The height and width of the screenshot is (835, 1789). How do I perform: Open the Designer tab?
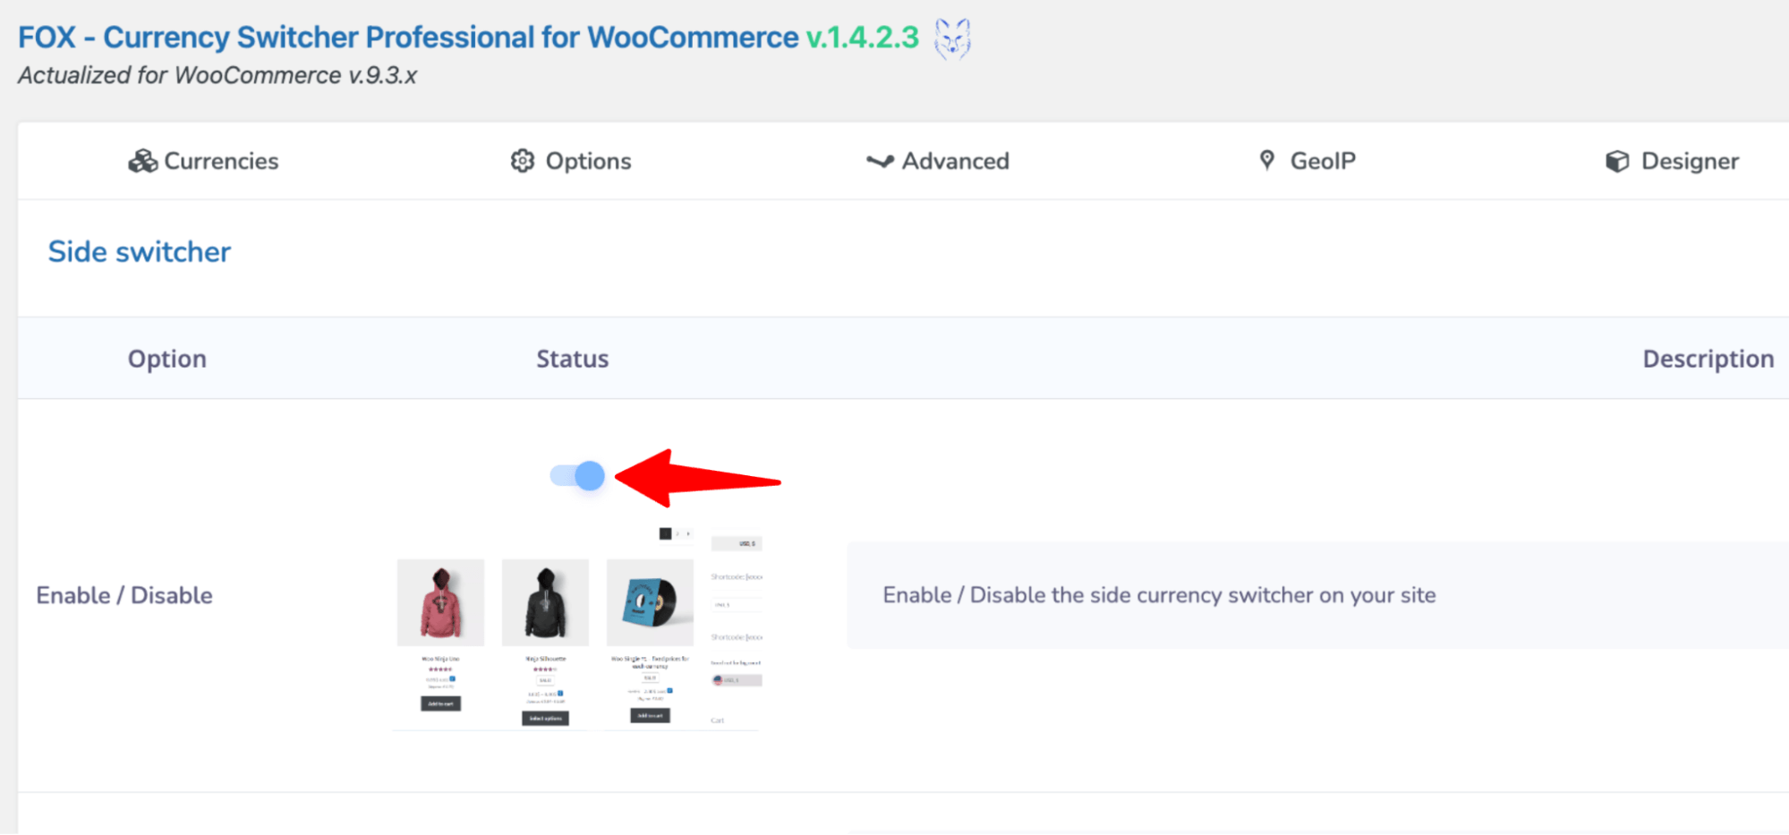click(1672, 161)
